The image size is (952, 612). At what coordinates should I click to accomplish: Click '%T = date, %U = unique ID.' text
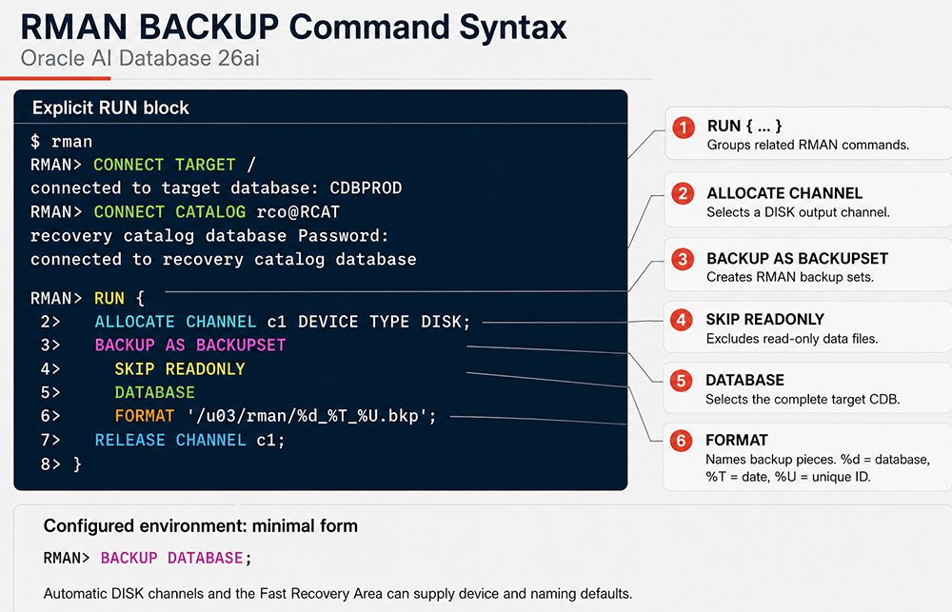point(788,477)
